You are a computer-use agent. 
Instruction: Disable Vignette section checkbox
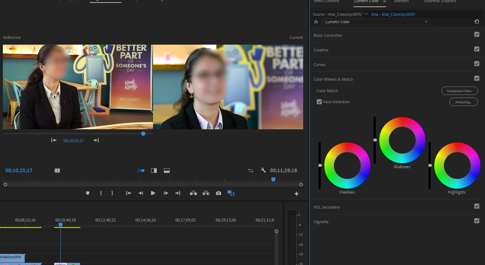477,221
